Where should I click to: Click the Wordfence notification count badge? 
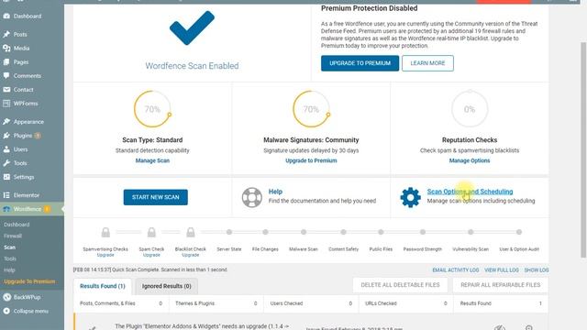click(47, 209)
